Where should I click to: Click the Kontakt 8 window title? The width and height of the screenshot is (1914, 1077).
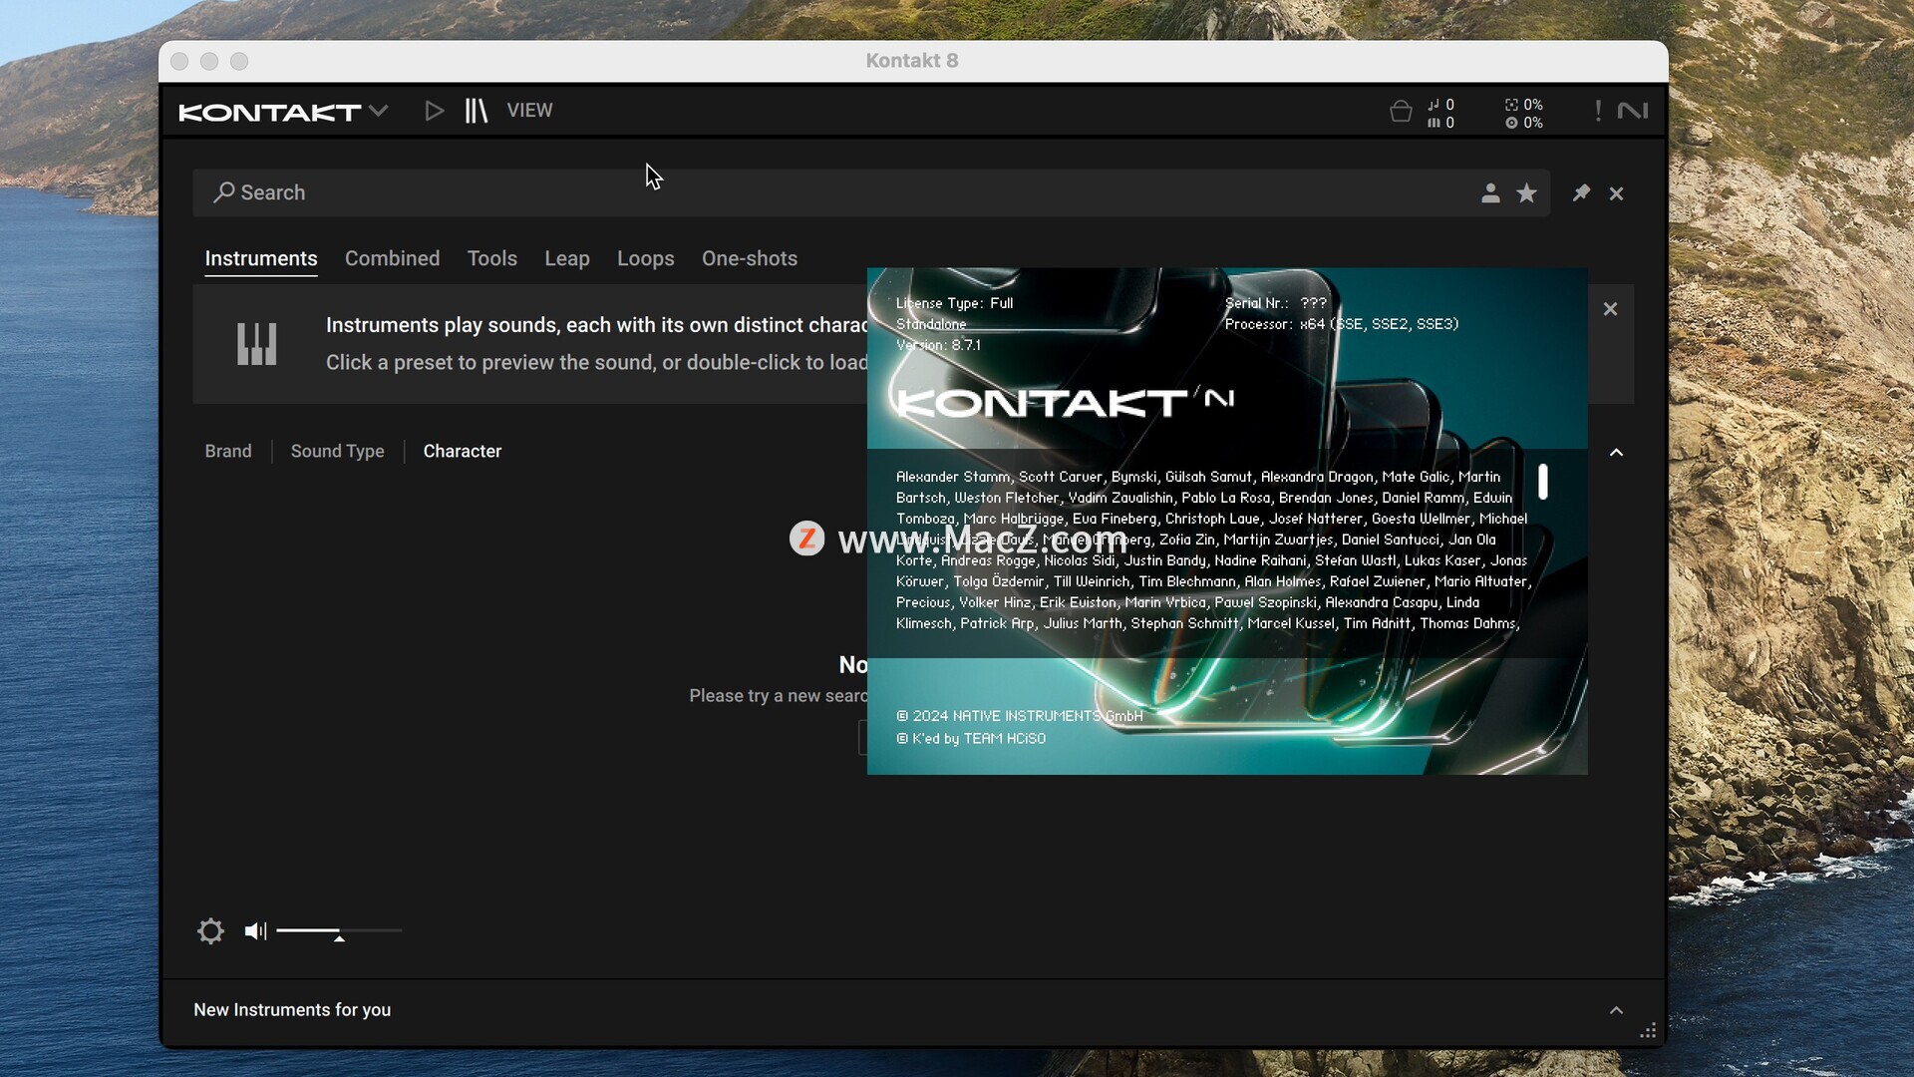coord(912,61)
